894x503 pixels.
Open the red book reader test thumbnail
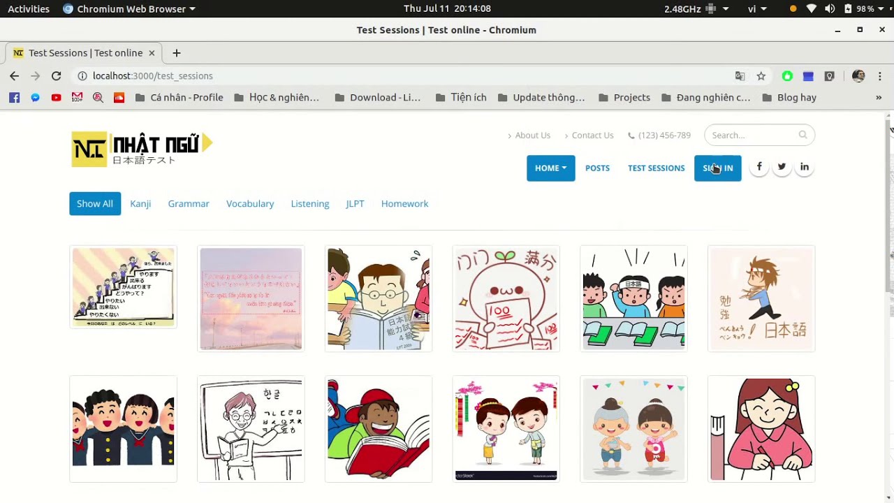click(379, 429)
